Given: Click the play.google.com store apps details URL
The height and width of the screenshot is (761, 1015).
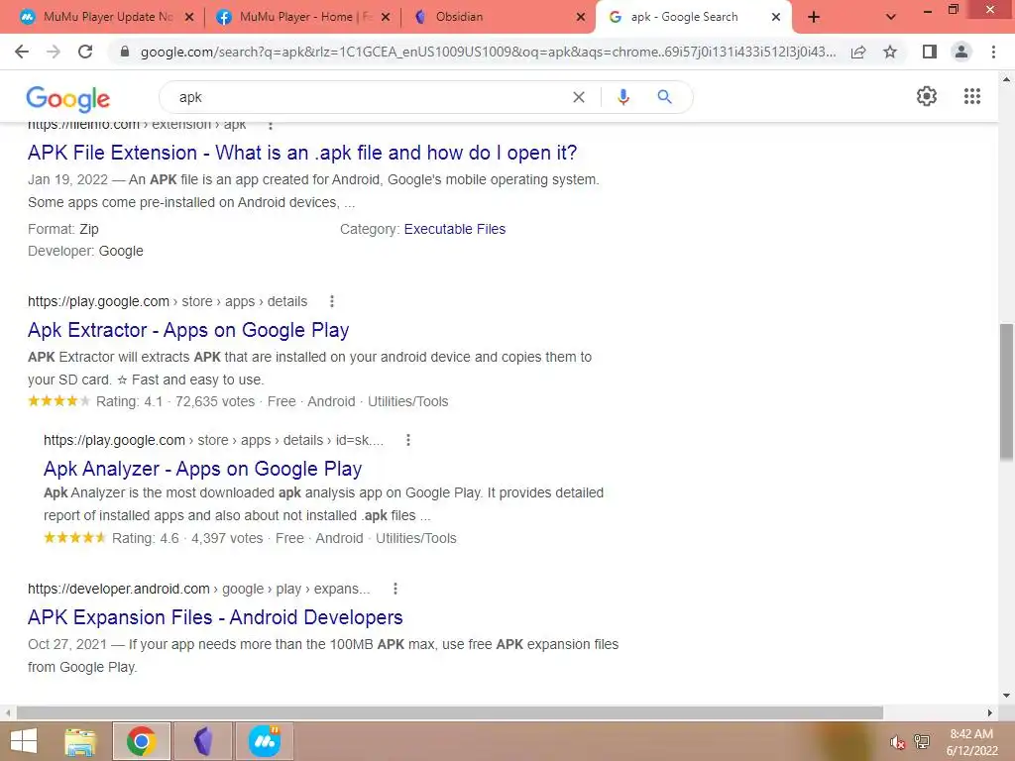Looking at the screenshot, I should [167, 301].
